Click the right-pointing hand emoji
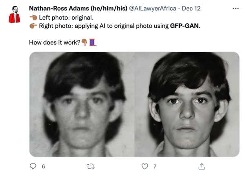 point(33,26)
